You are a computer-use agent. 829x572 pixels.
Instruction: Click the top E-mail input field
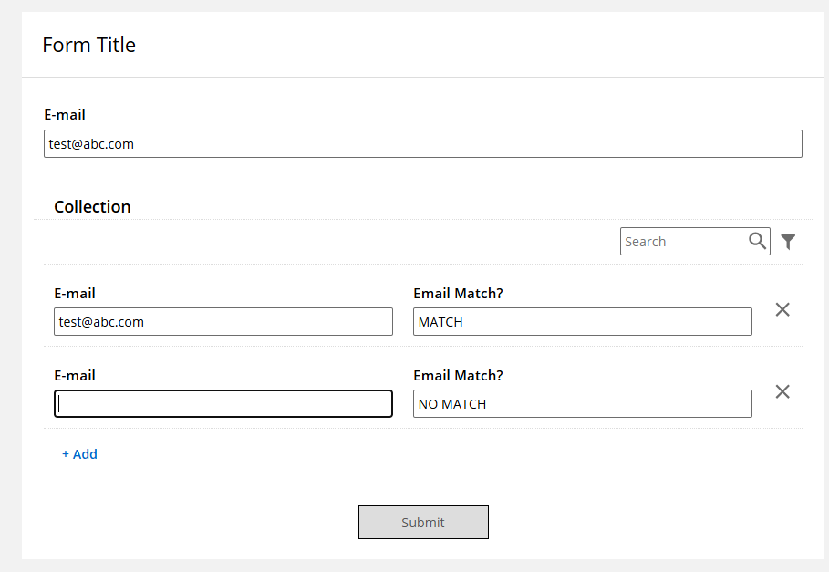[x=423, y=144]
